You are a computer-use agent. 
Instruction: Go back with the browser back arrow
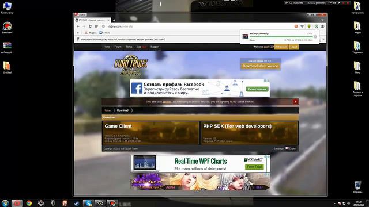(78, 26)
